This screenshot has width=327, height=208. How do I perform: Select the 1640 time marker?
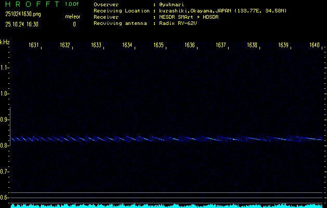[x=314, y=45]
